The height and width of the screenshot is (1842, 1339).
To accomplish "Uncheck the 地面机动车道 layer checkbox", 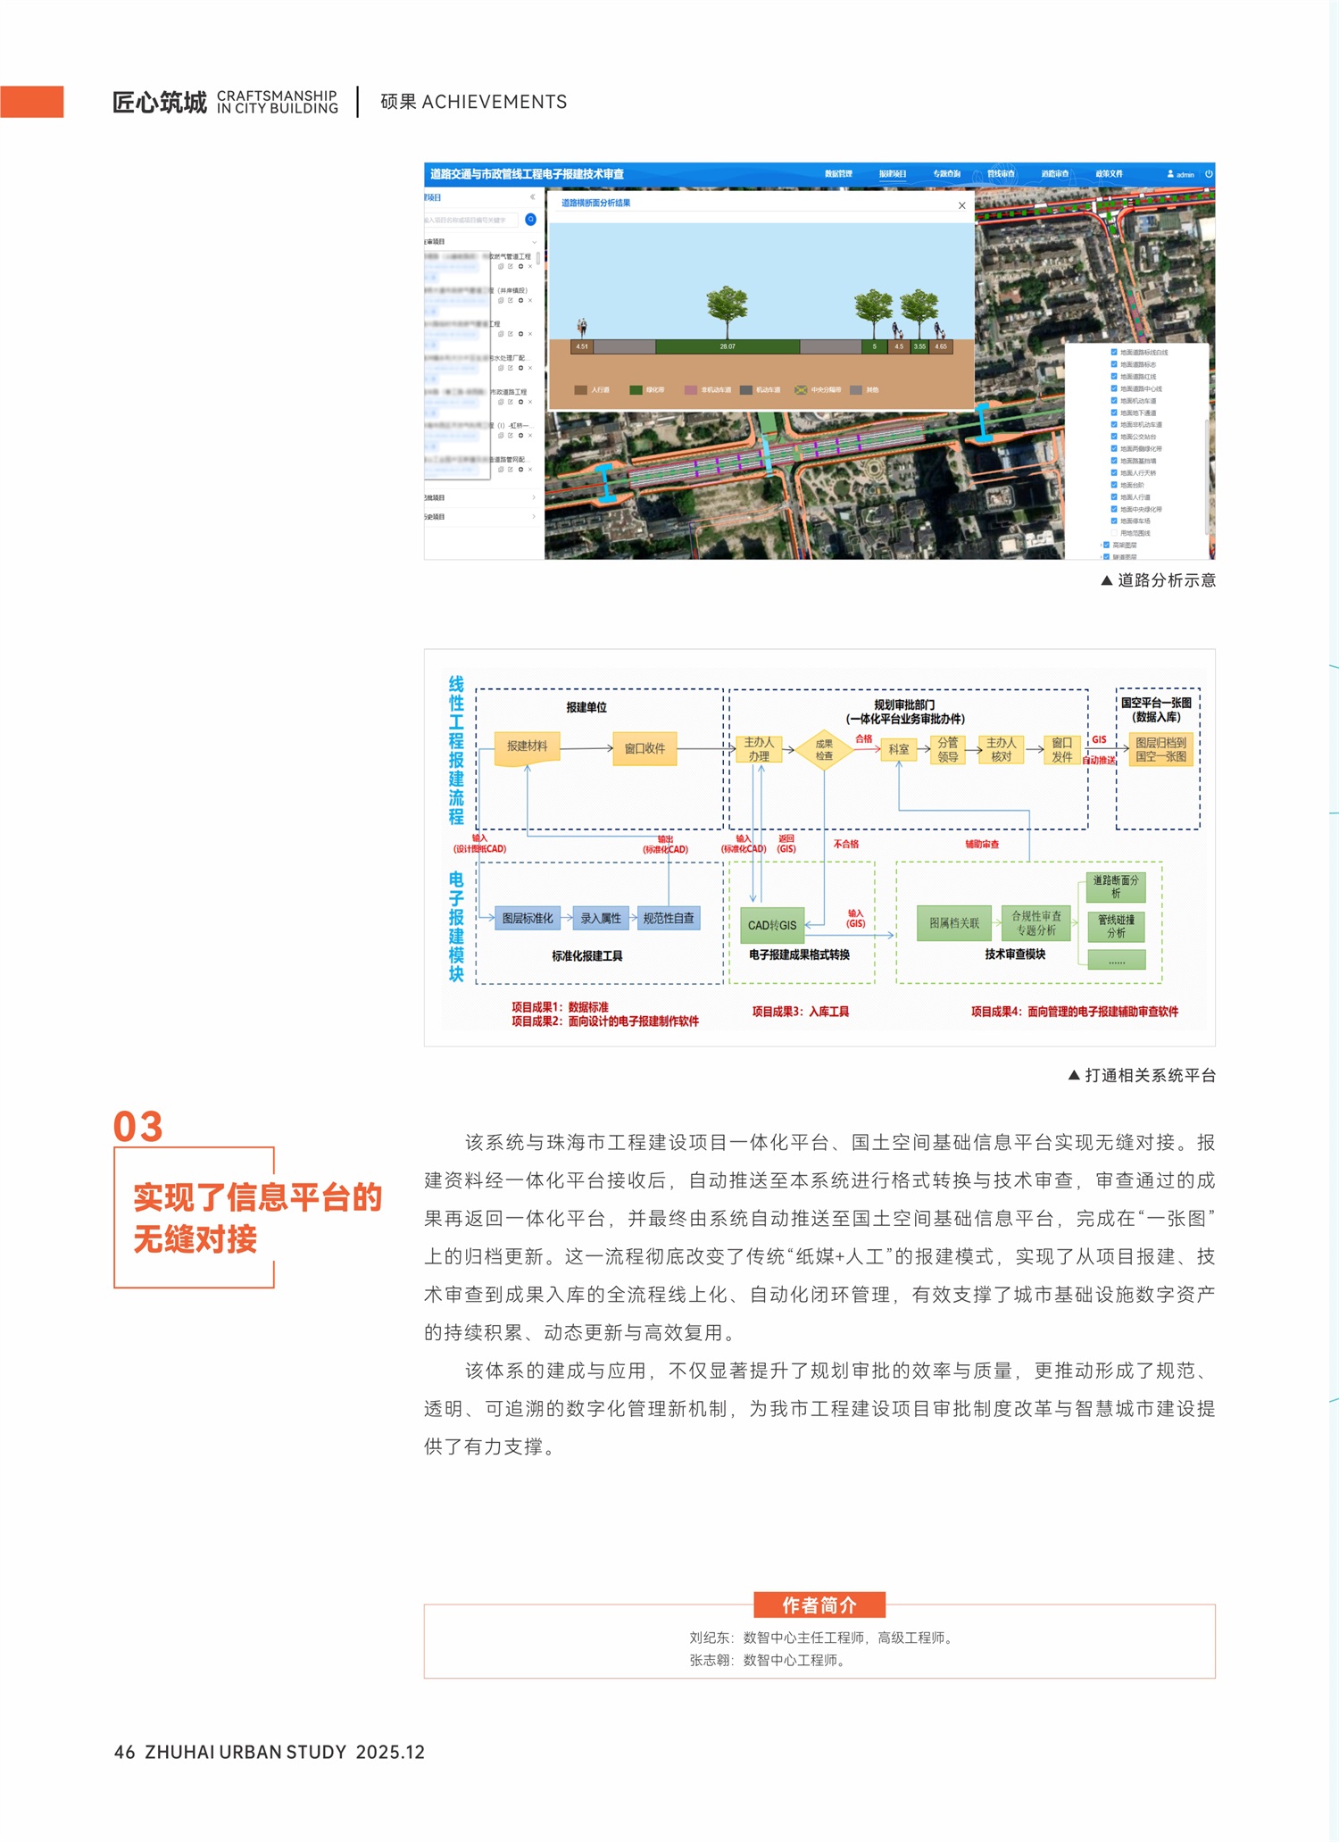I will point(1113,401).
